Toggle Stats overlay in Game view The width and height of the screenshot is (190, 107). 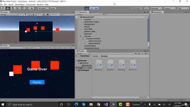(71, 48)
